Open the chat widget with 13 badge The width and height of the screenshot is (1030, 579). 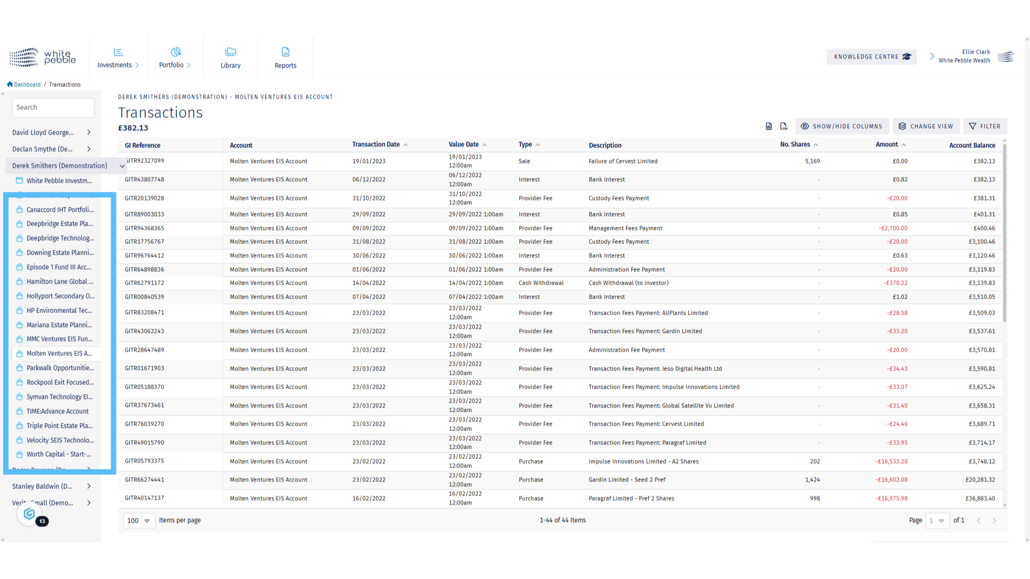(30, 514)
